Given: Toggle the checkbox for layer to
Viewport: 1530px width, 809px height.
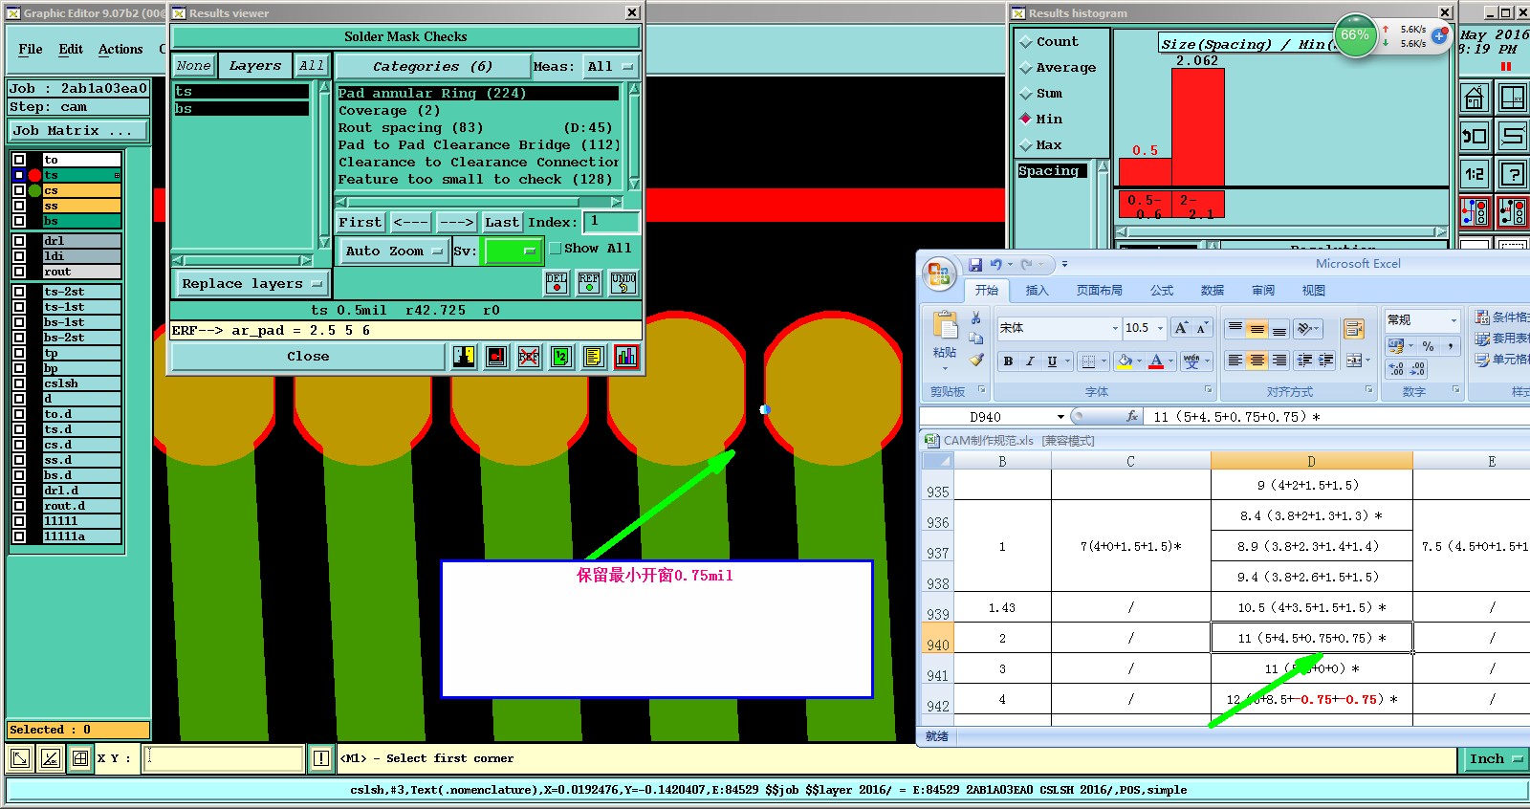Looking at the screenshot, I should click(19, 160).
